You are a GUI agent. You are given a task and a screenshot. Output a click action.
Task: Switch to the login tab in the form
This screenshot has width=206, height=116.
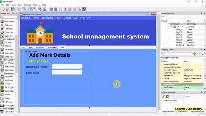[23, 47]
